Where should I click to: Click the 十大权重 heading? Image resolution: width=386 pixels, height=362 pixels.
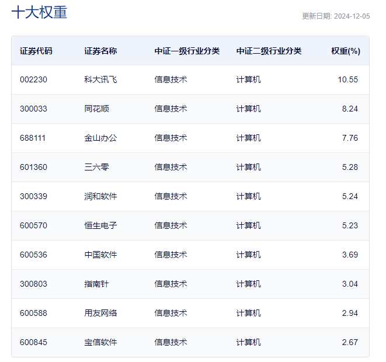39,12
